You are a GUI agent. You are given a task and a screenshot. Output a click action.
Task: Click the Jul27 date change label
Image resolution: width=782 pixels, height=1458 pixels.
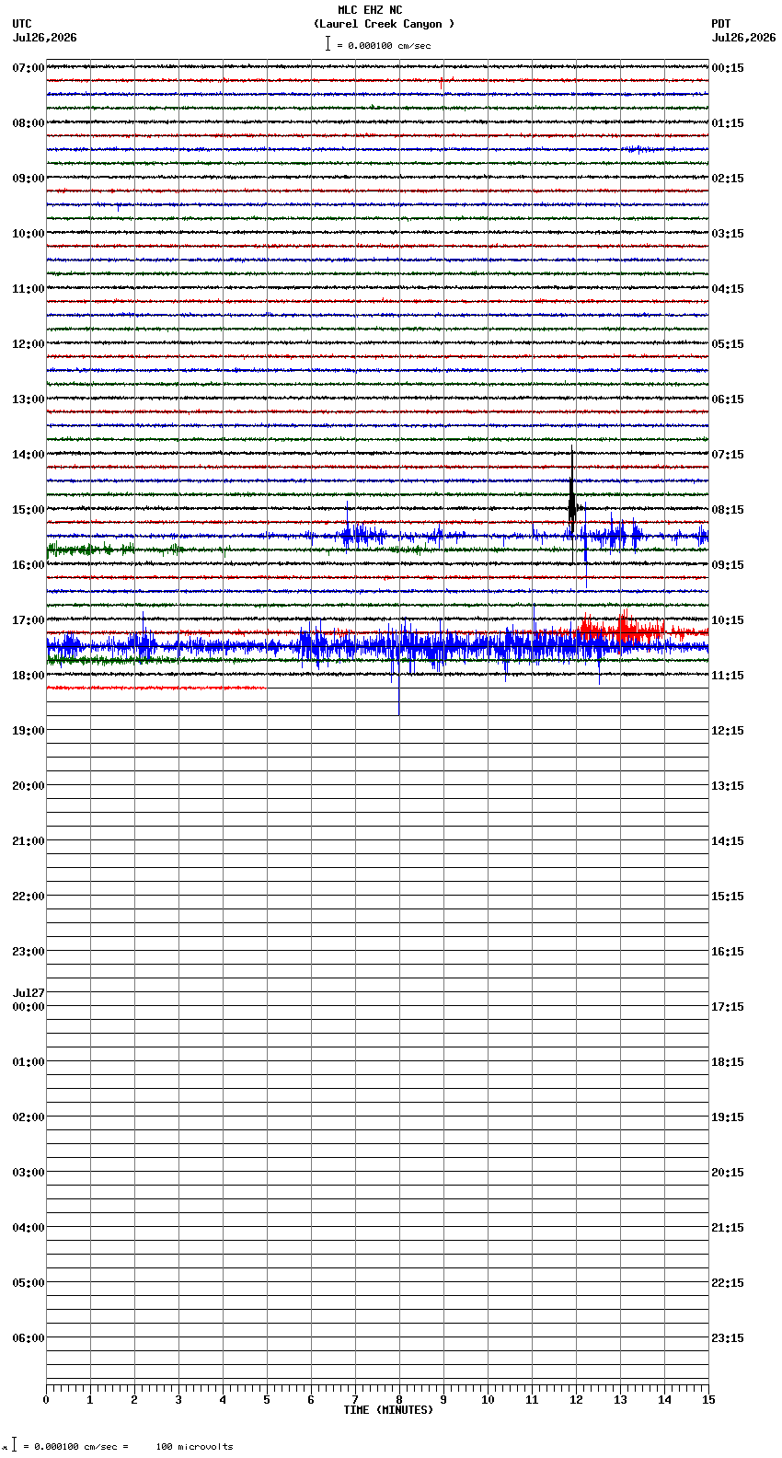[x=29, y=993]
